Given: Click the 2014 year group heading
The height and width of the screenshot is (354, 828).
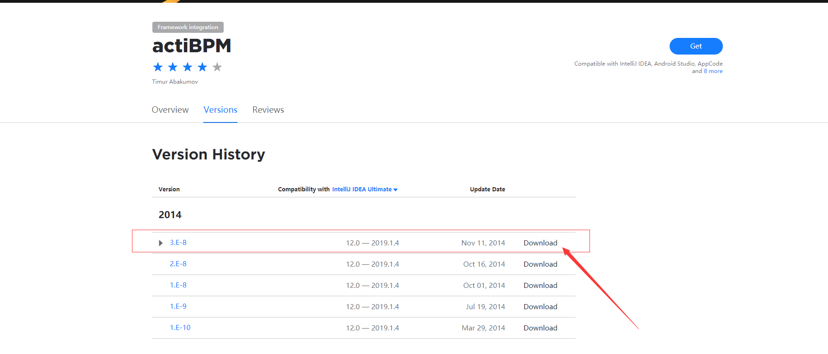Looking at the screenshot, I should [170, 215].
